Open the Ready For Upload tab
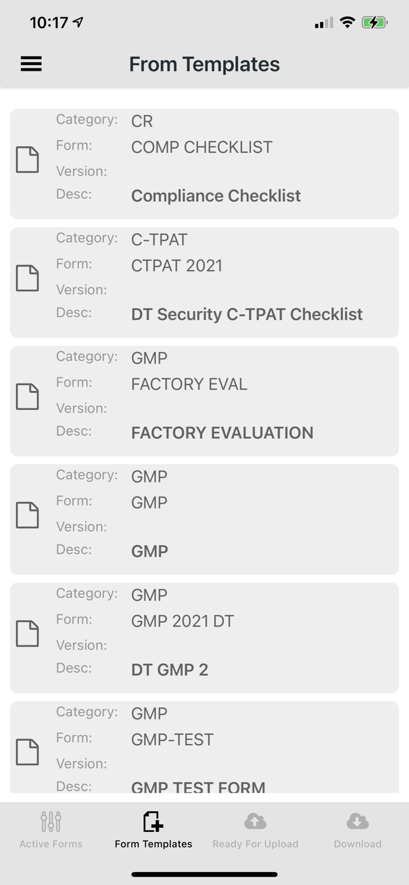 (x=255, y=829)
